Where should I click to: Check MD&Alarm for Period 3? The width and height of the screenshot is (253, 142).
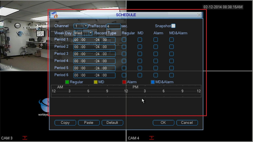171,54
